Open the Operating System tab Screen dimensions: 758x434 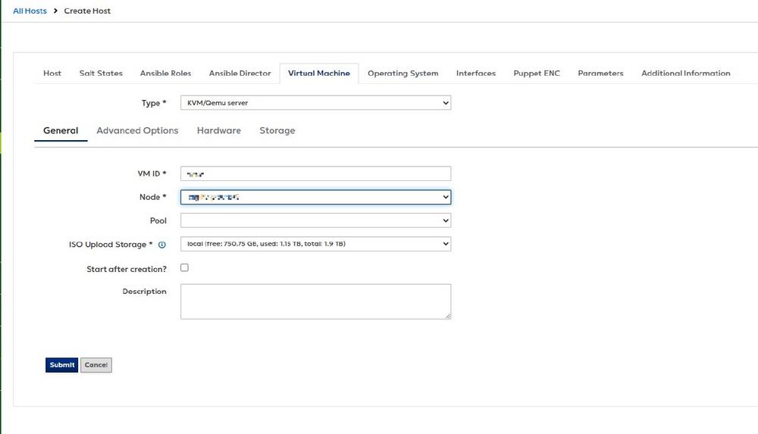(402, 73)
